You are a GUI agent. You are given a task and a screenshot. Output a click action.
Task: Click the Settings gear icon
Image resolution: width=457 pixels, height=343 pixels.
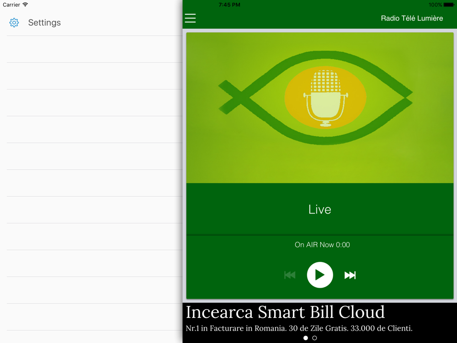point(14,22)
